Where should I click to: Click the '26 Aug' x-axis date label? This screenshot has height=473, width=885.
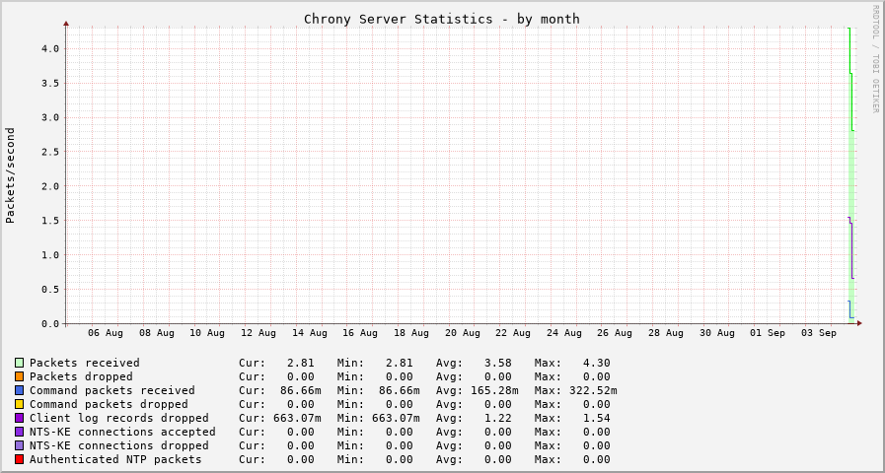(x=615, y=333)
